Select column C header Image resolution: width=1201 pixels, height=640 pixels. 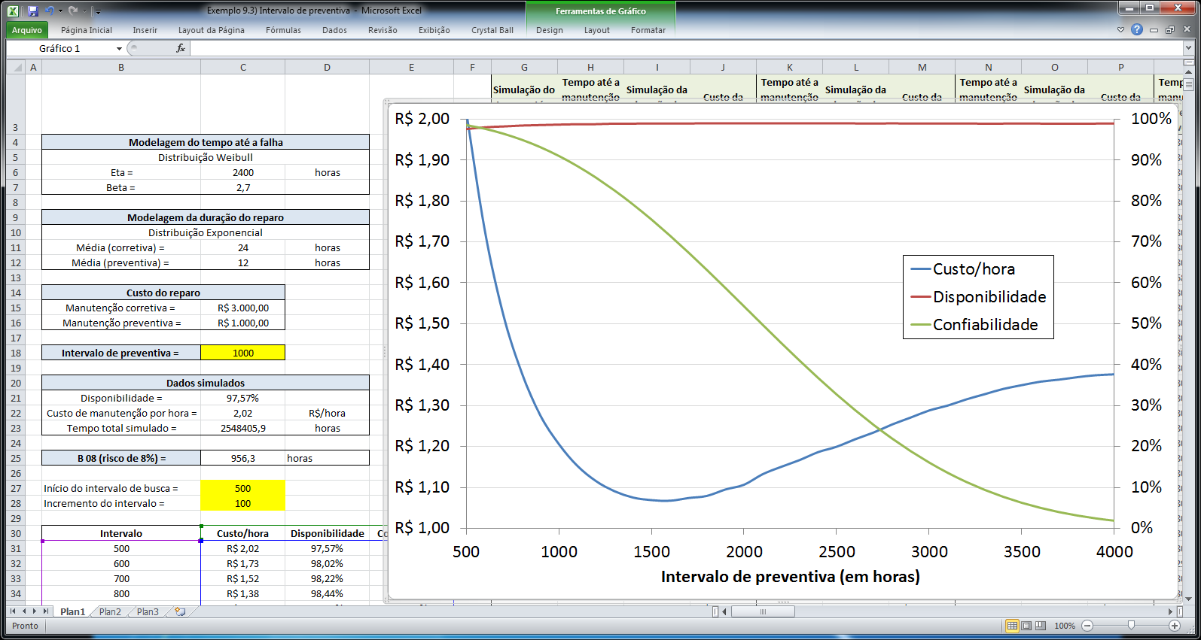tap(243, 67)
